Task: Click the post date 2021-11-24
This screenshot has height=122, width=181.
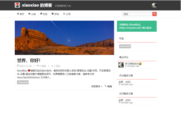Action: coord(26,66)
